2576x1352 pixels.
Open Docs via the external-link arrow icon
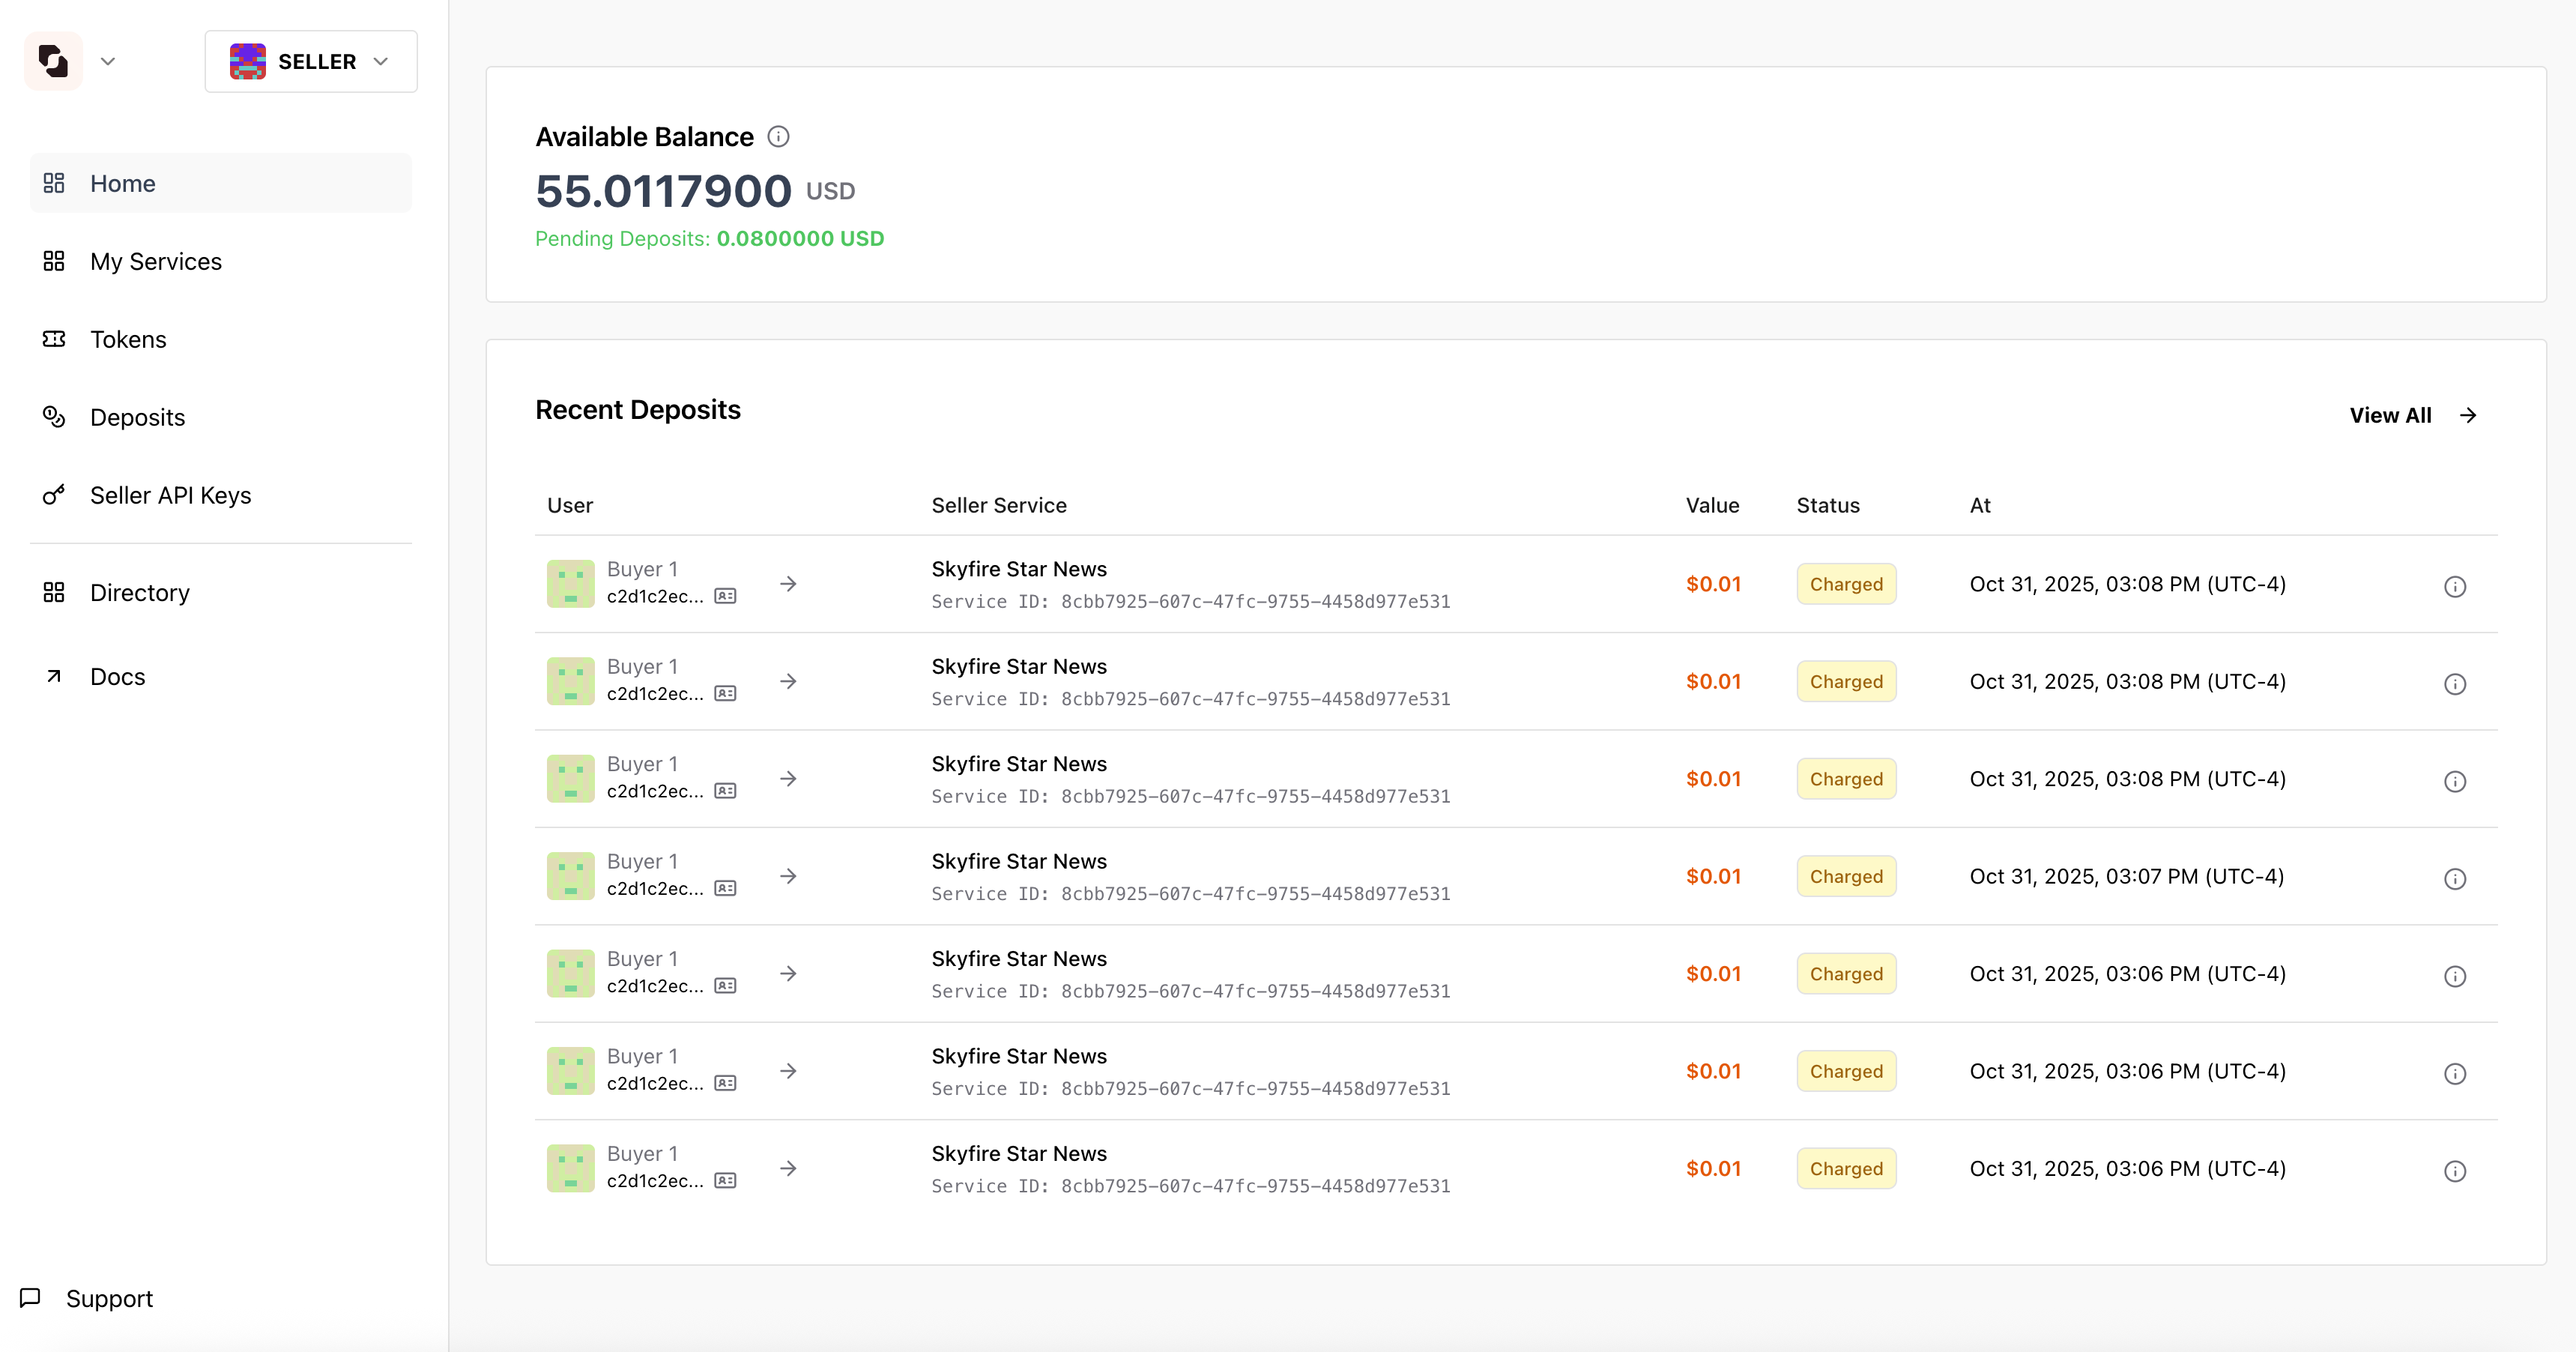54,676
